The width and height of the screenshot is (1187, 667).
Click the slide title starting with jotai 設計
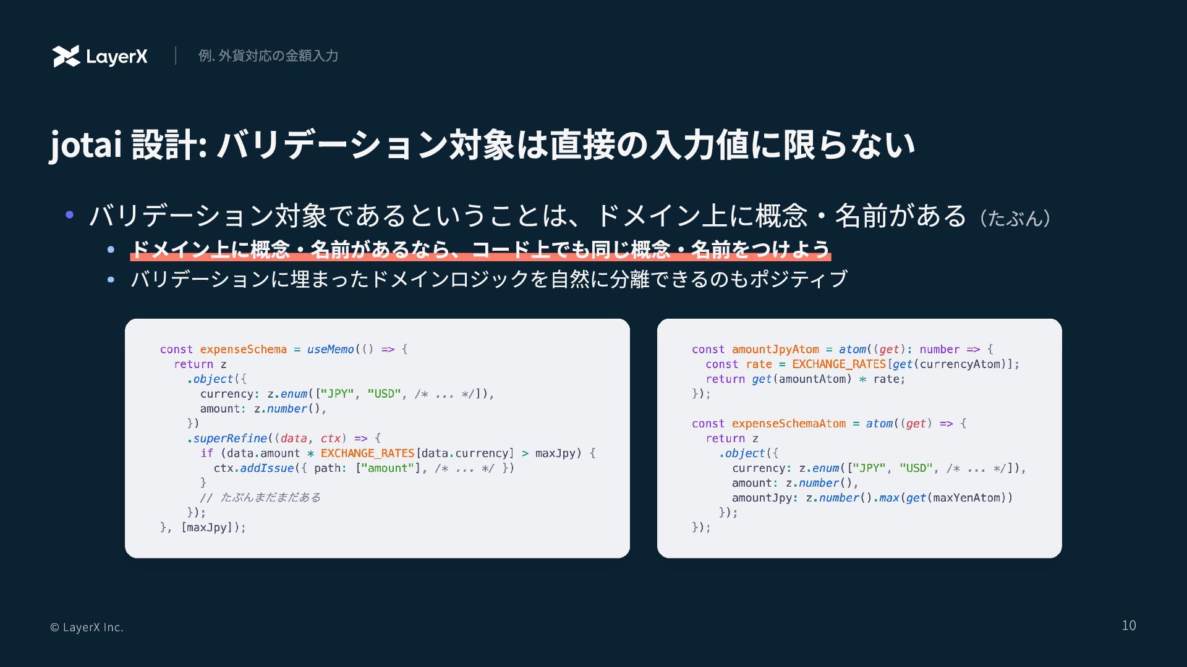pyautogui.click(x=482, y=145)
